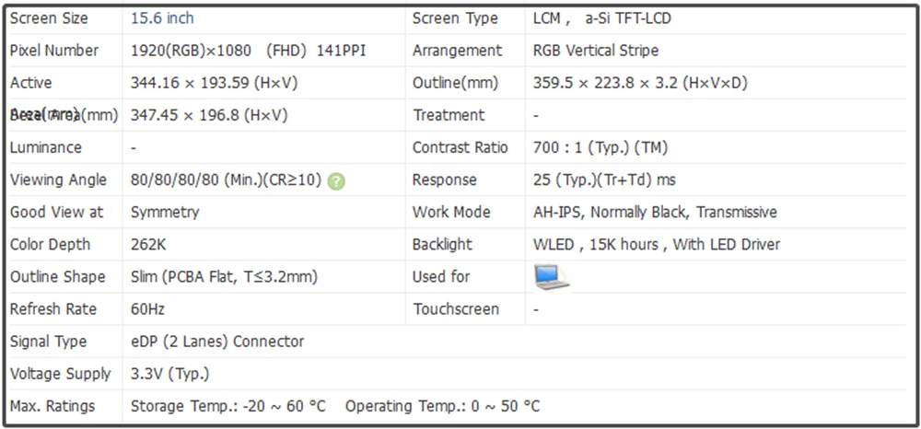Select the 262K color depth value

click(148, 244)
